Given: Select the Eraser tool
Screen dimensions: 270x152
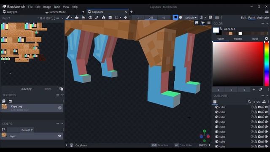Looking at the screenshot, I should click(90, 17).
